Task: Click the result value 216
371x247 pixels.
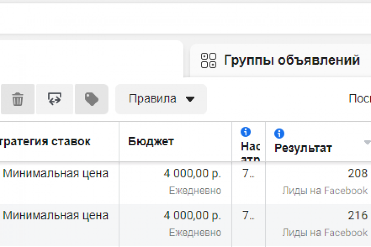Action: click(x=357, y=215)
